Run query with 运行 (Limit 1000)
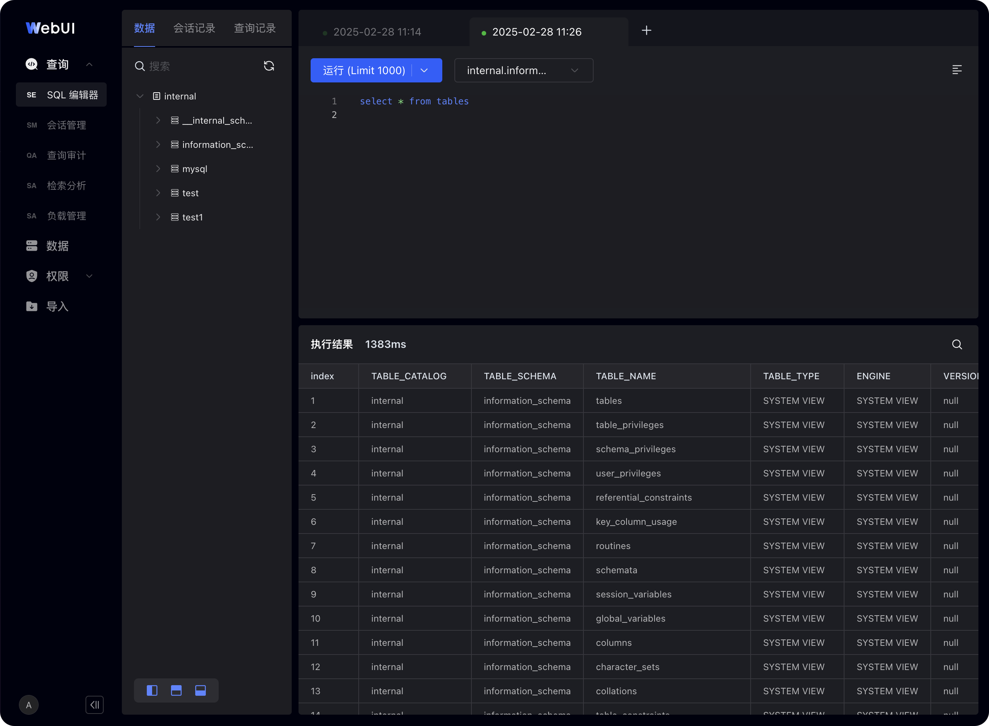 (364, 70)
